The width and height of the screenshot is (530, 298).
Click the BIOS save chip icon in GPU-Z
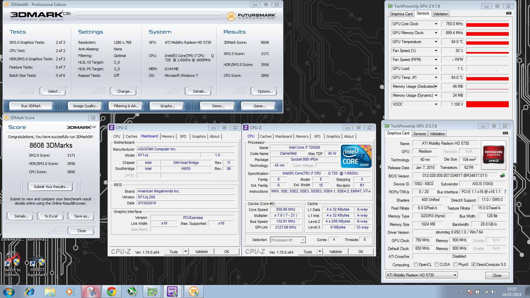click(503, 175)
